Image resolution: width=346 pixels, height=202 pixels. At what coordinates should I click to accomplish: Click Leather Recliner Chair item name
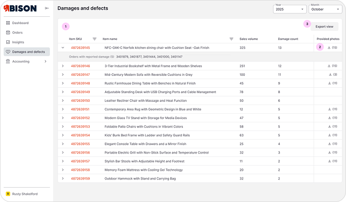click(145, 101)
